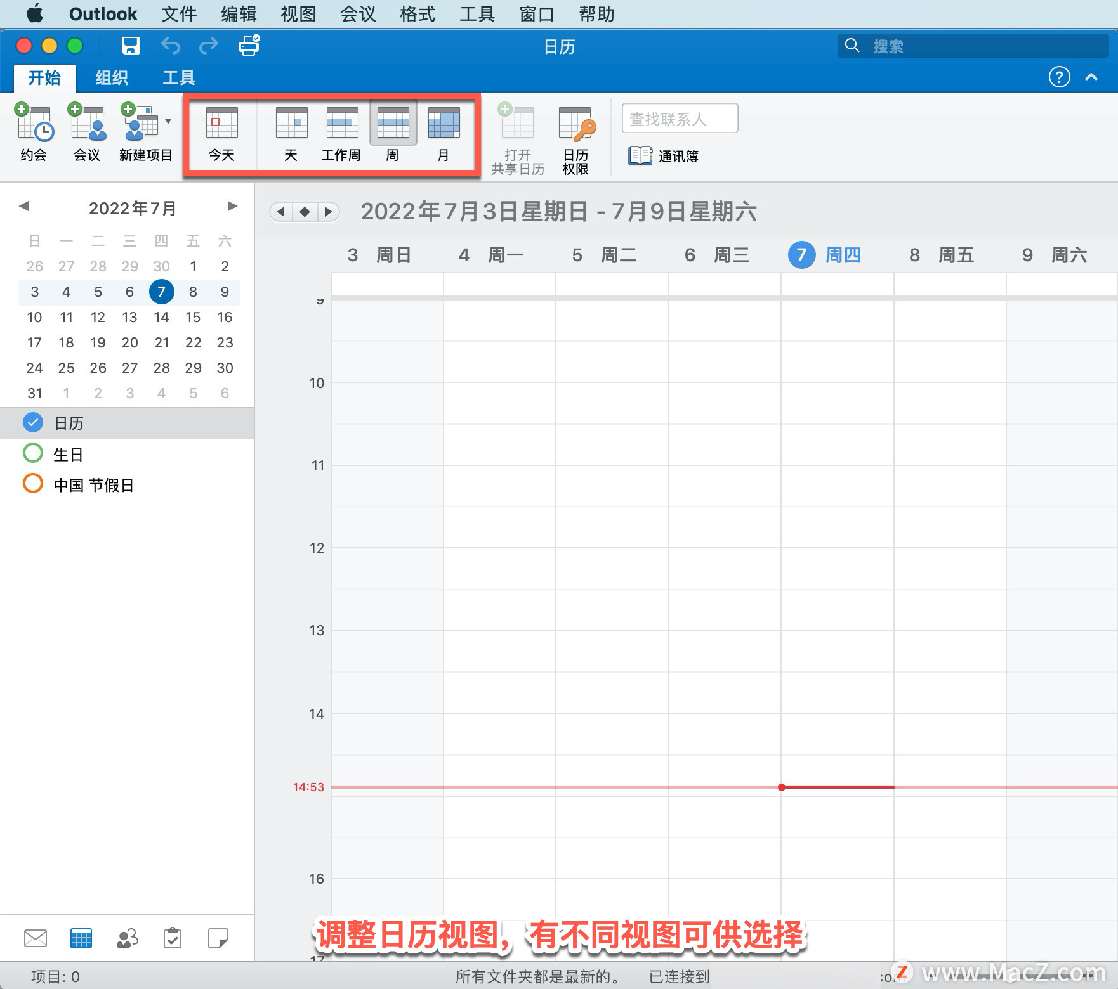Open the 文件 menu
This screenshot has height=989, width=1118.
click(179, 14)
